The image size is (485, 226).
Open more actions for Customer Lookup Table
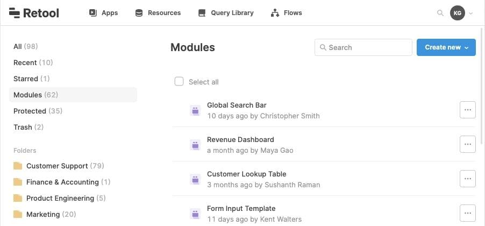click(467, 179)
